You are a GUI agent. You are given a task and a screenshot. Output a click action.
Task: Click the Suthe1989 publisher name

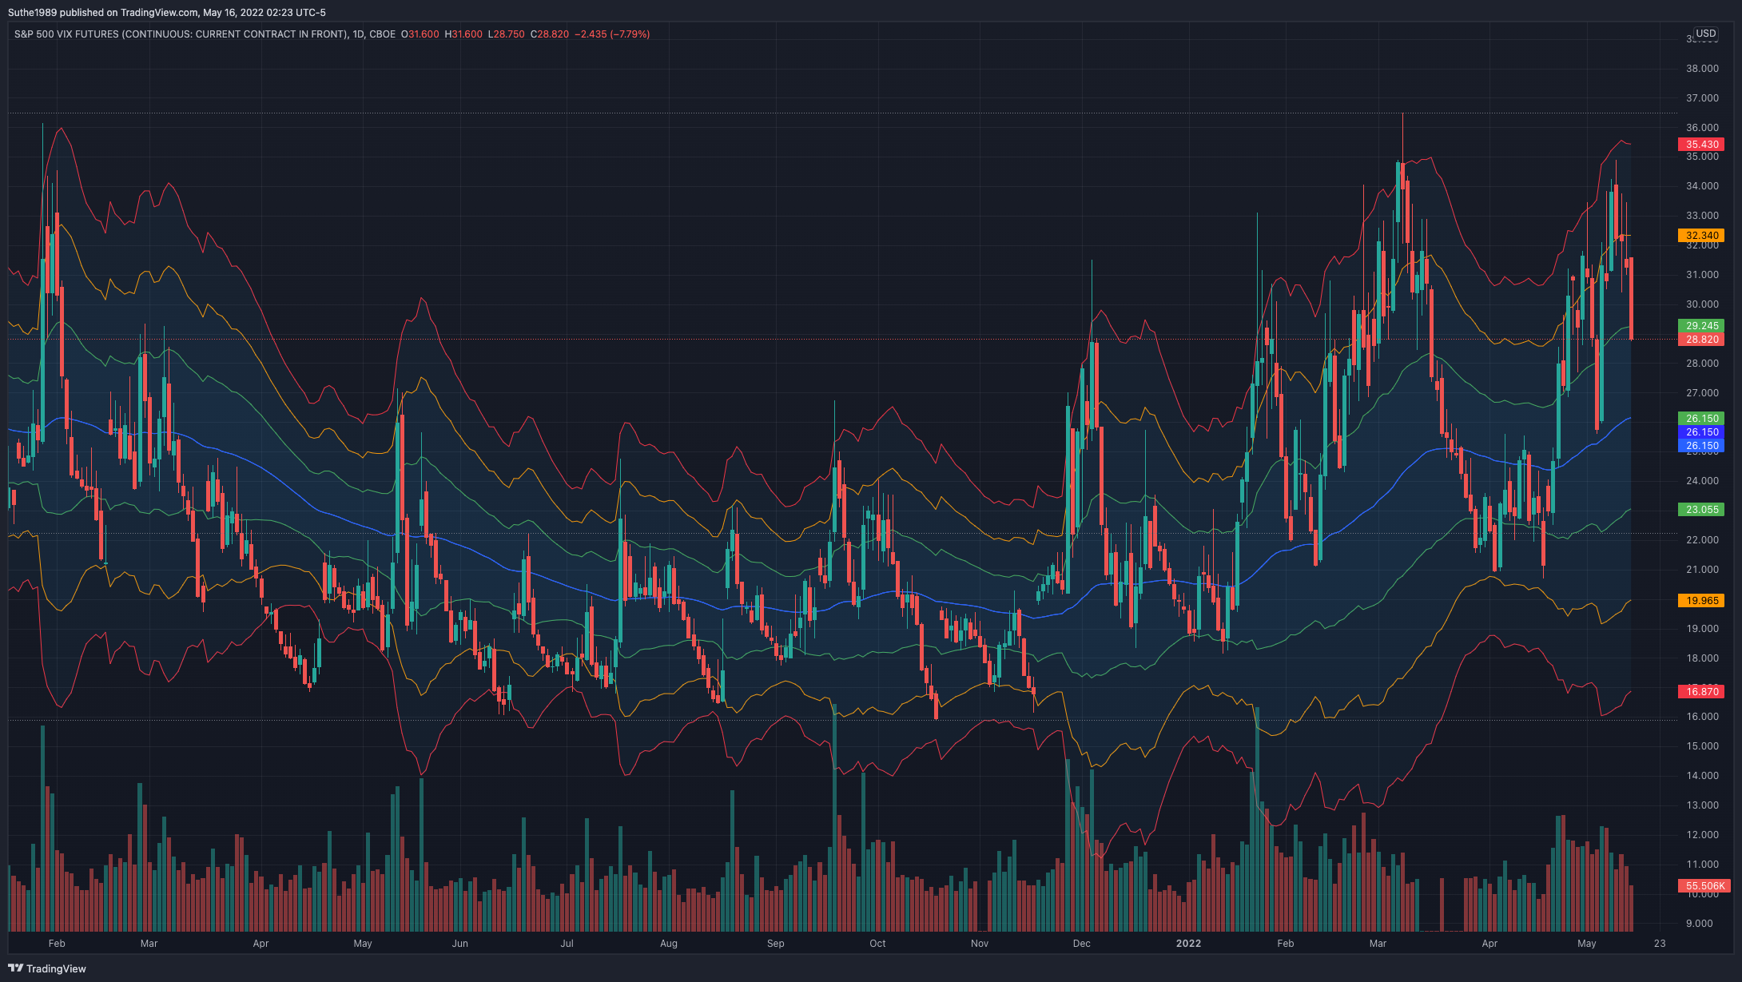coord(32,12)
